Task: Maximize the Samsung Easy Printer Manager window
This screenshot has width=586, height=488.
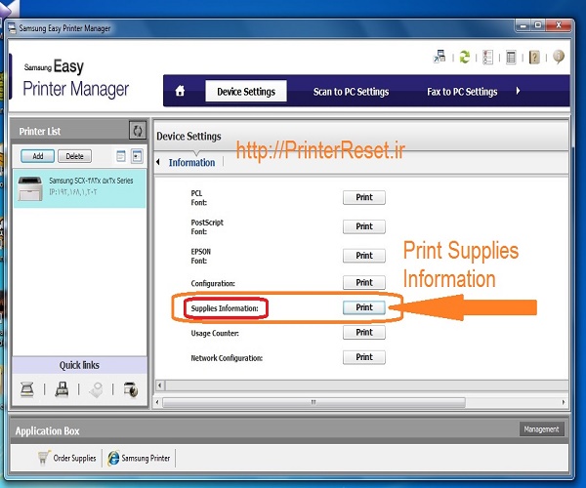Action: point(538,25)
